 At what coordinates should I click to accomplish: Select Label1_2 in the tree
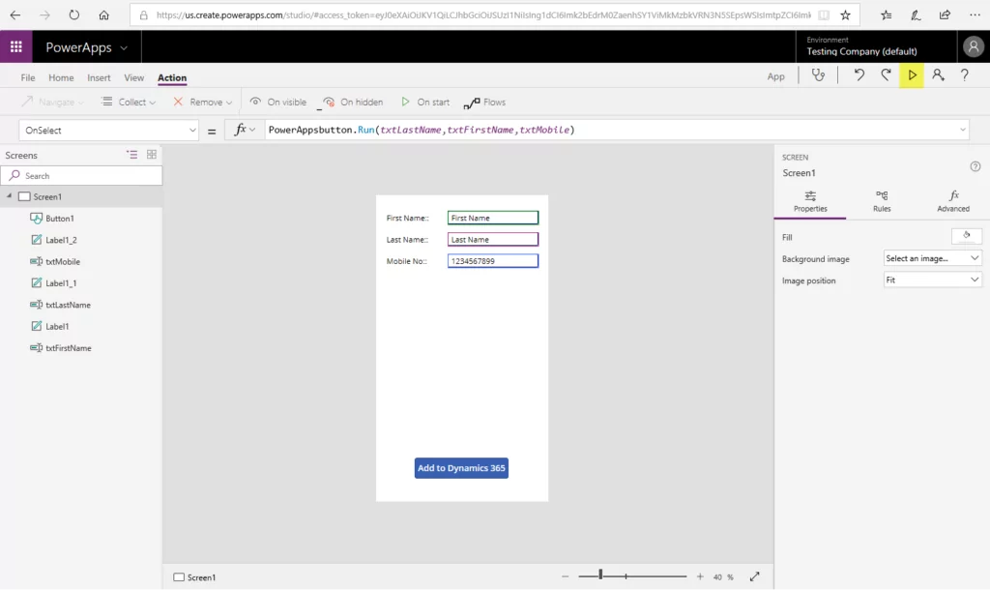[61, 240]
